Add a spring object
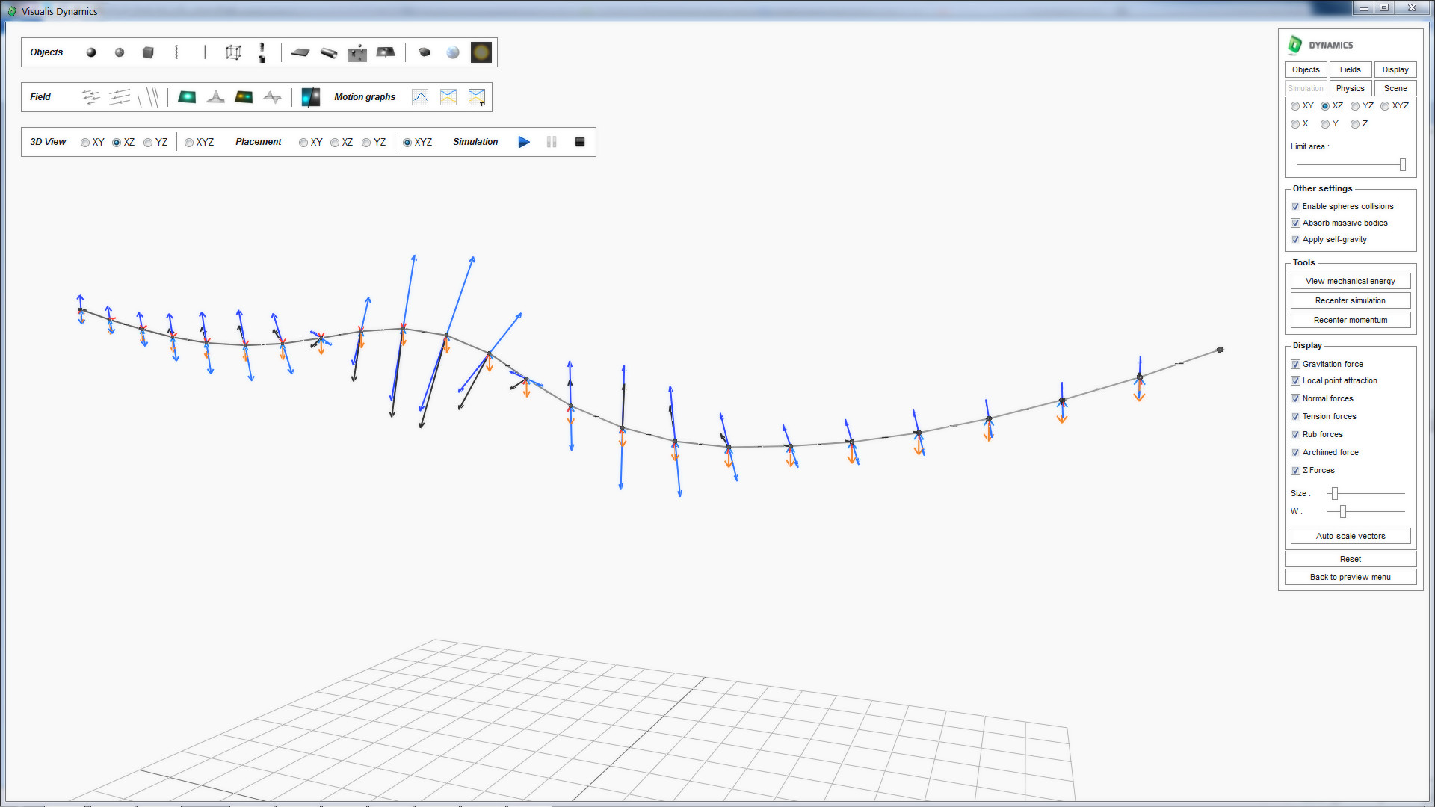Screen dimensions: 1435x807 177,52
